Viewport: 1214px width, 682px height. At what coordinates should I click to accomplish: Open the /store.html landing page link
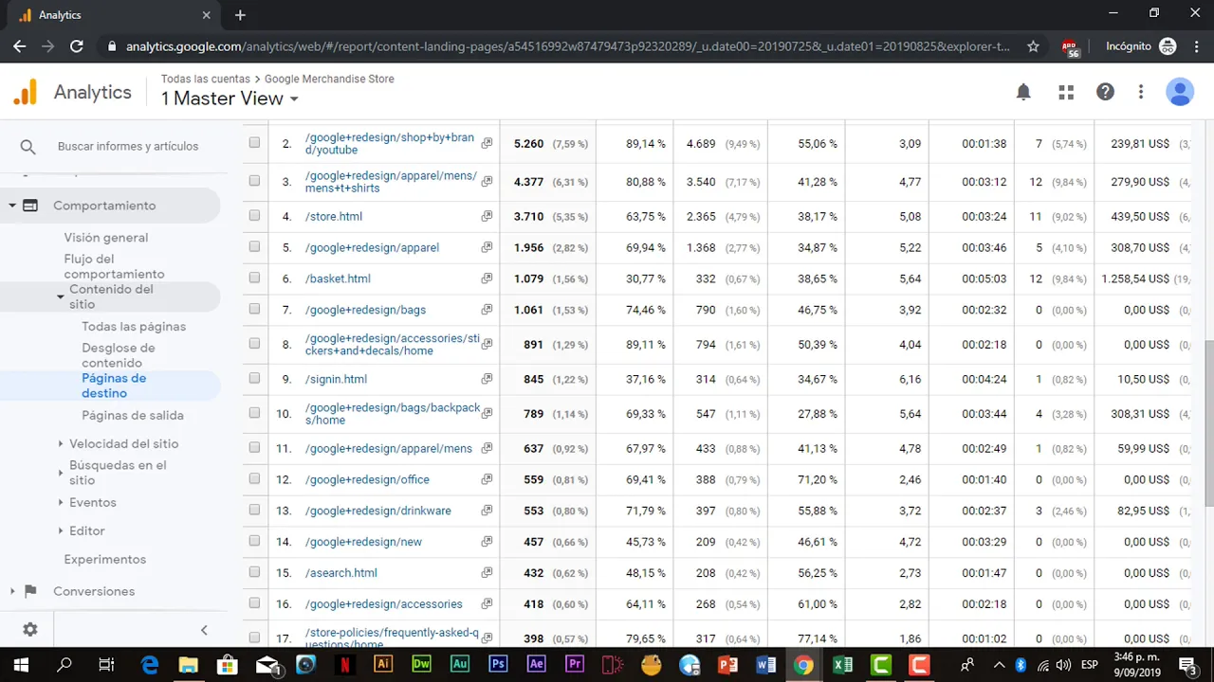334,217
